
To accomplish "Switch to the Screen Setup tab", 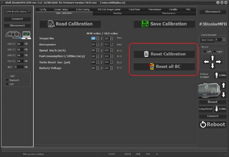I will pos(61,9).
